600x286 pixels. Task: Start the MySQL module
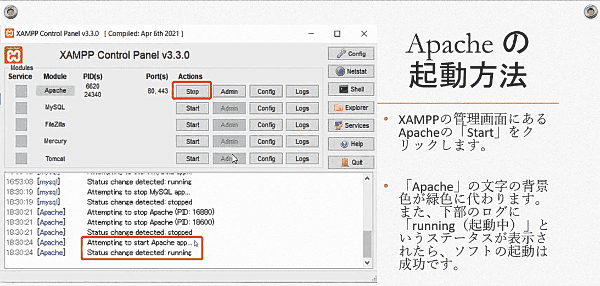[x=193, y=108]
